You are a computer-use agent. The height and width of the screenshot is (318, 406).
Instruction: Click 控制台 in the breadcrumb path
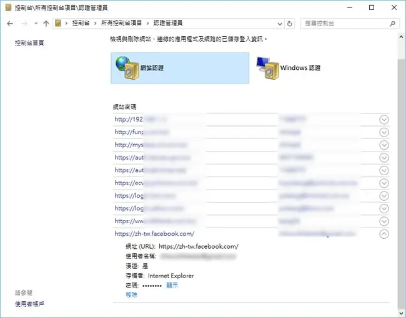pyautogui.click(x=81, y=23)
